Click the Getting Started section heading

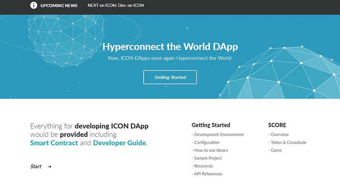[211, 125]
